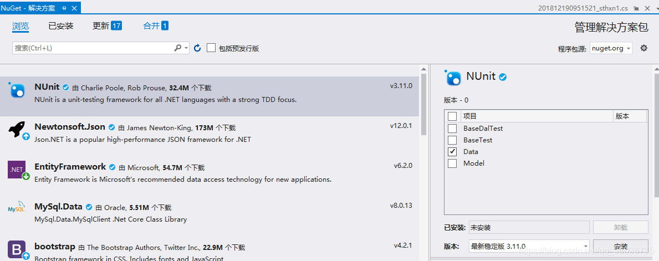Click the NUnit verified badge in details pane
Screen dimensions: 659x261
tap(502, 77)
